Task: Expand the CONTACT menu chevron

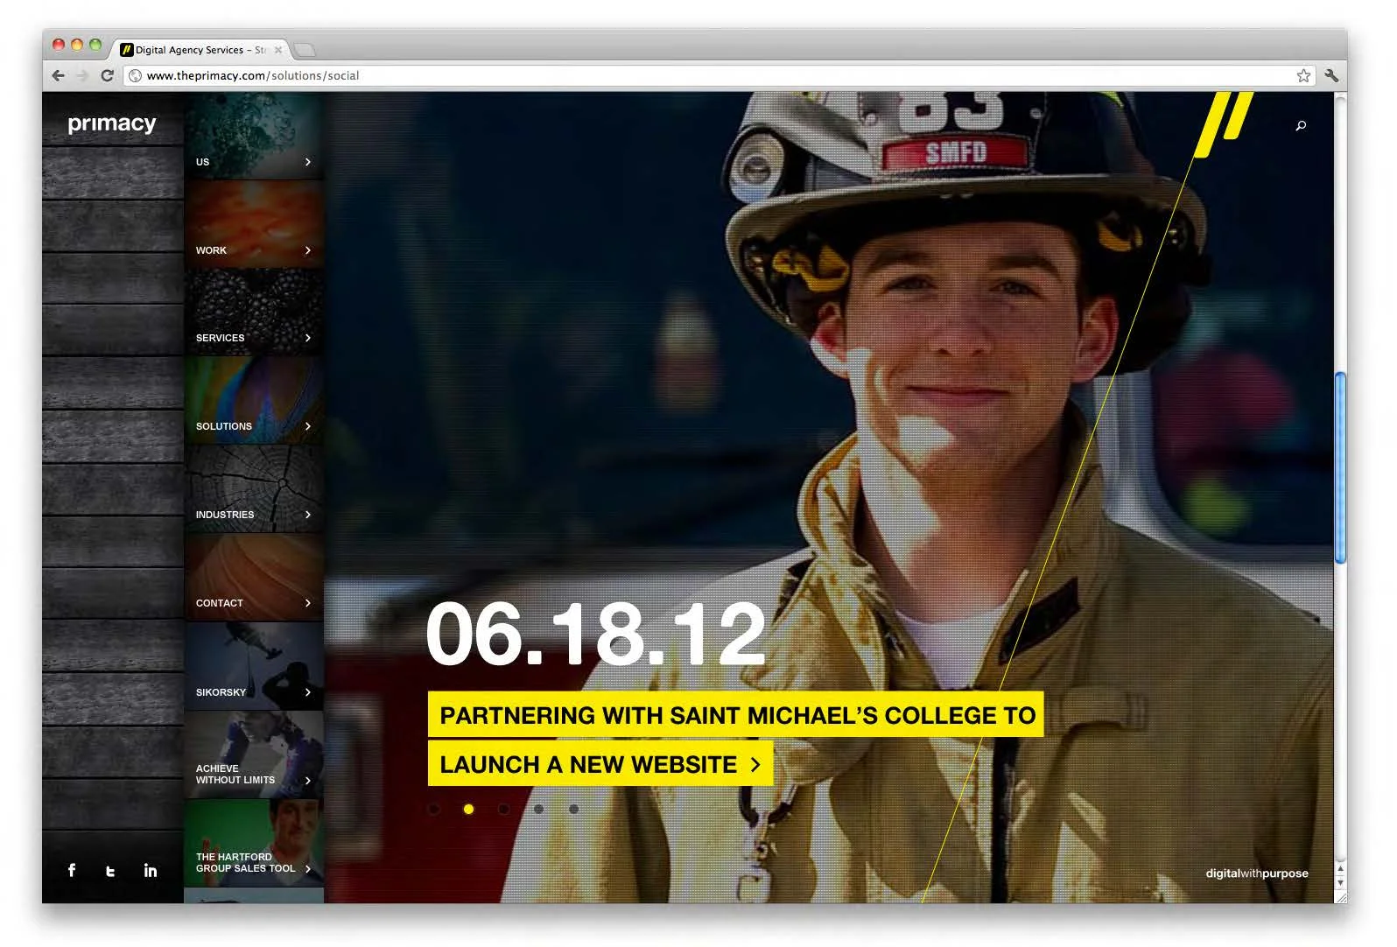Action: [307, 603]
